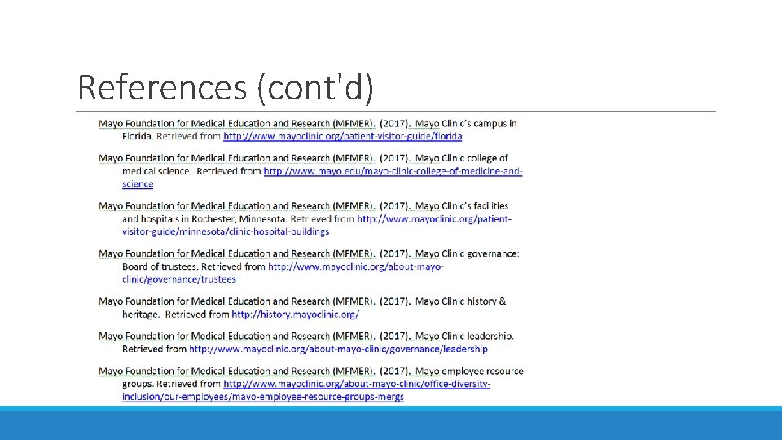
Task: Click the text "Mayo employee resource"
Action: tap(469, 372)
